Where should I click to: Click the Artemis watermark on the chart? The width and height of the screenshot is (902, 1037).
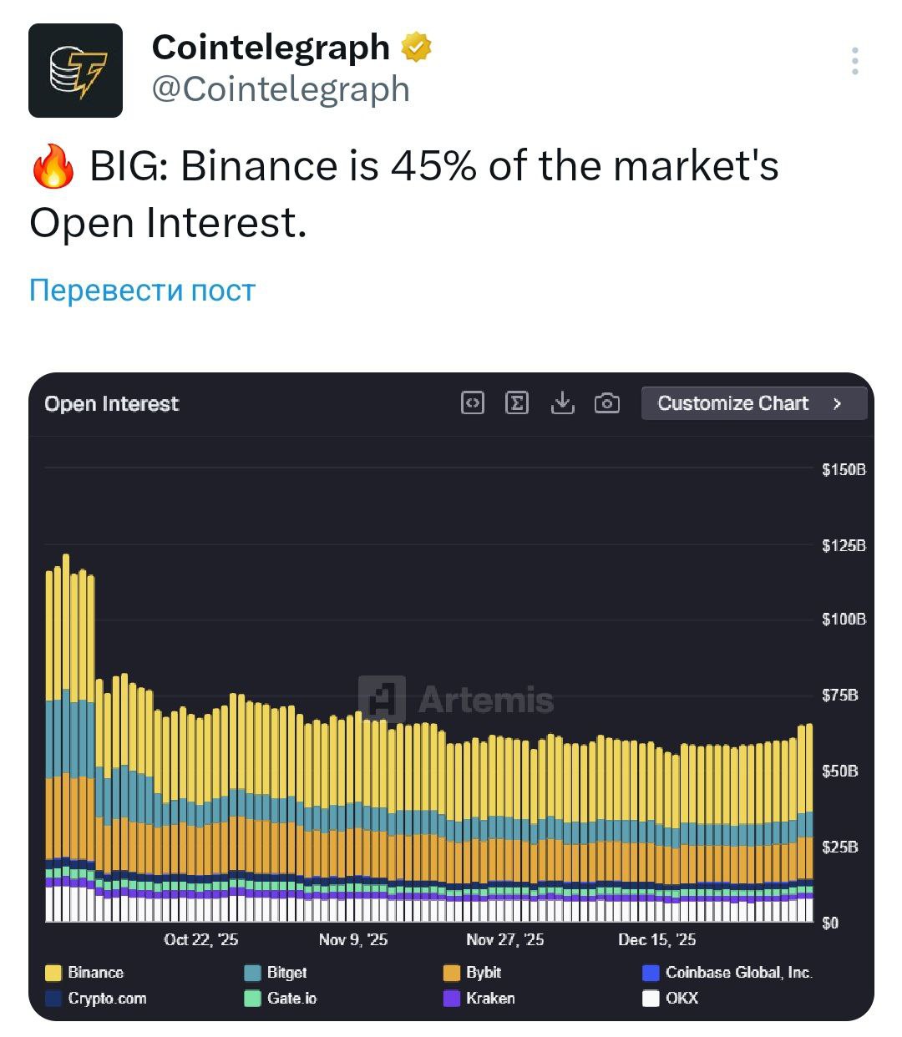pyautogui.click(x=456, y=699)
